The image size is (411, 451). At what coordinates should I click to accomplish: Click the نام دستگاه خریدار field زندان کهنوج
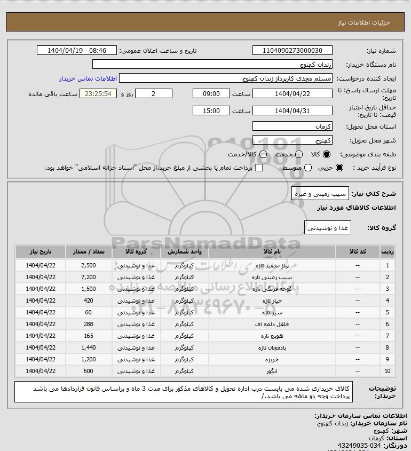point(212,64)
